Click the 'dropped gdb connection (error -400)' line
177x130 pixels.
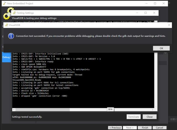40,96
